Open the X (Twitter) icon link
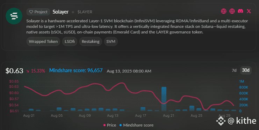Viewport: 259px width, 130px height. 249,11
